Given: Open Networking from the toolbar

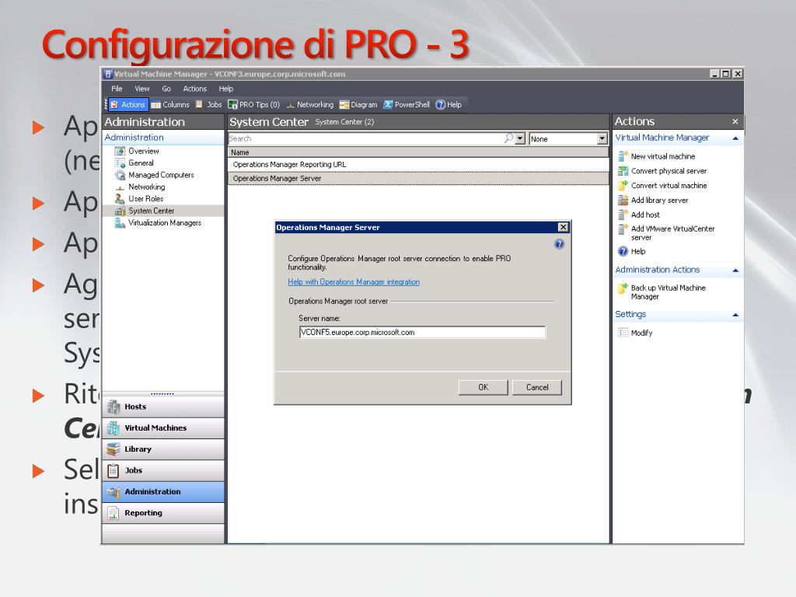Looking at the screenshot, I should [309, 105].
